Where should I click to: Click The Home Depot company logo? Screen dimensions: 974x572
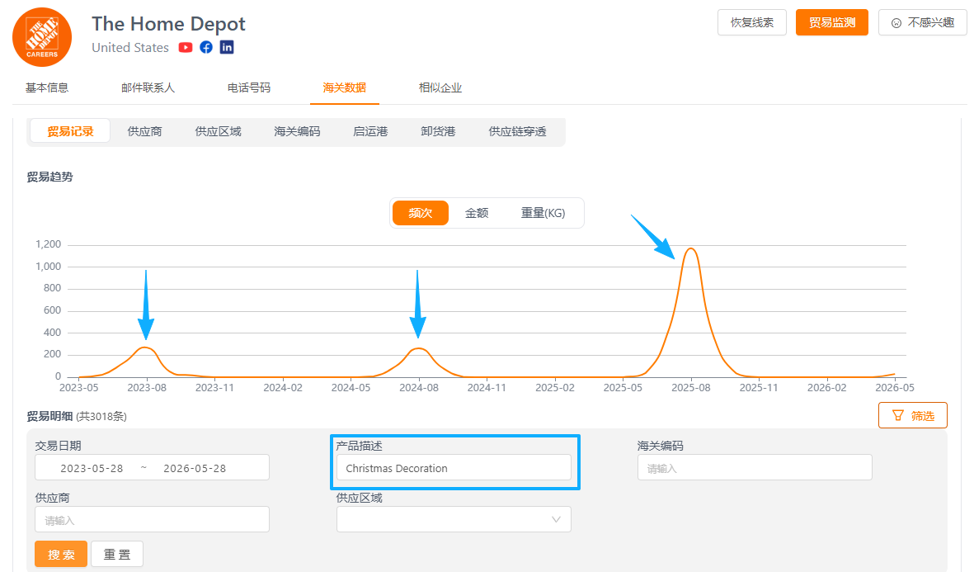42,37
